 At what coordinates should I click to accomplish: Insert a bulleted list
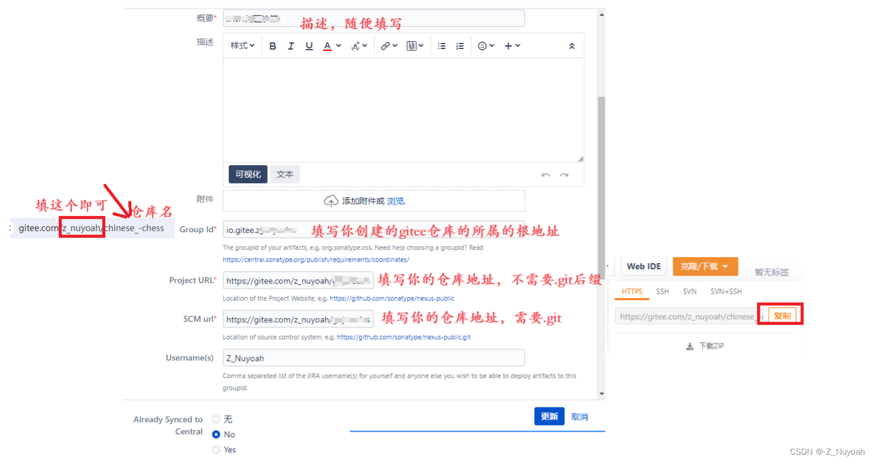coord(442,46)
